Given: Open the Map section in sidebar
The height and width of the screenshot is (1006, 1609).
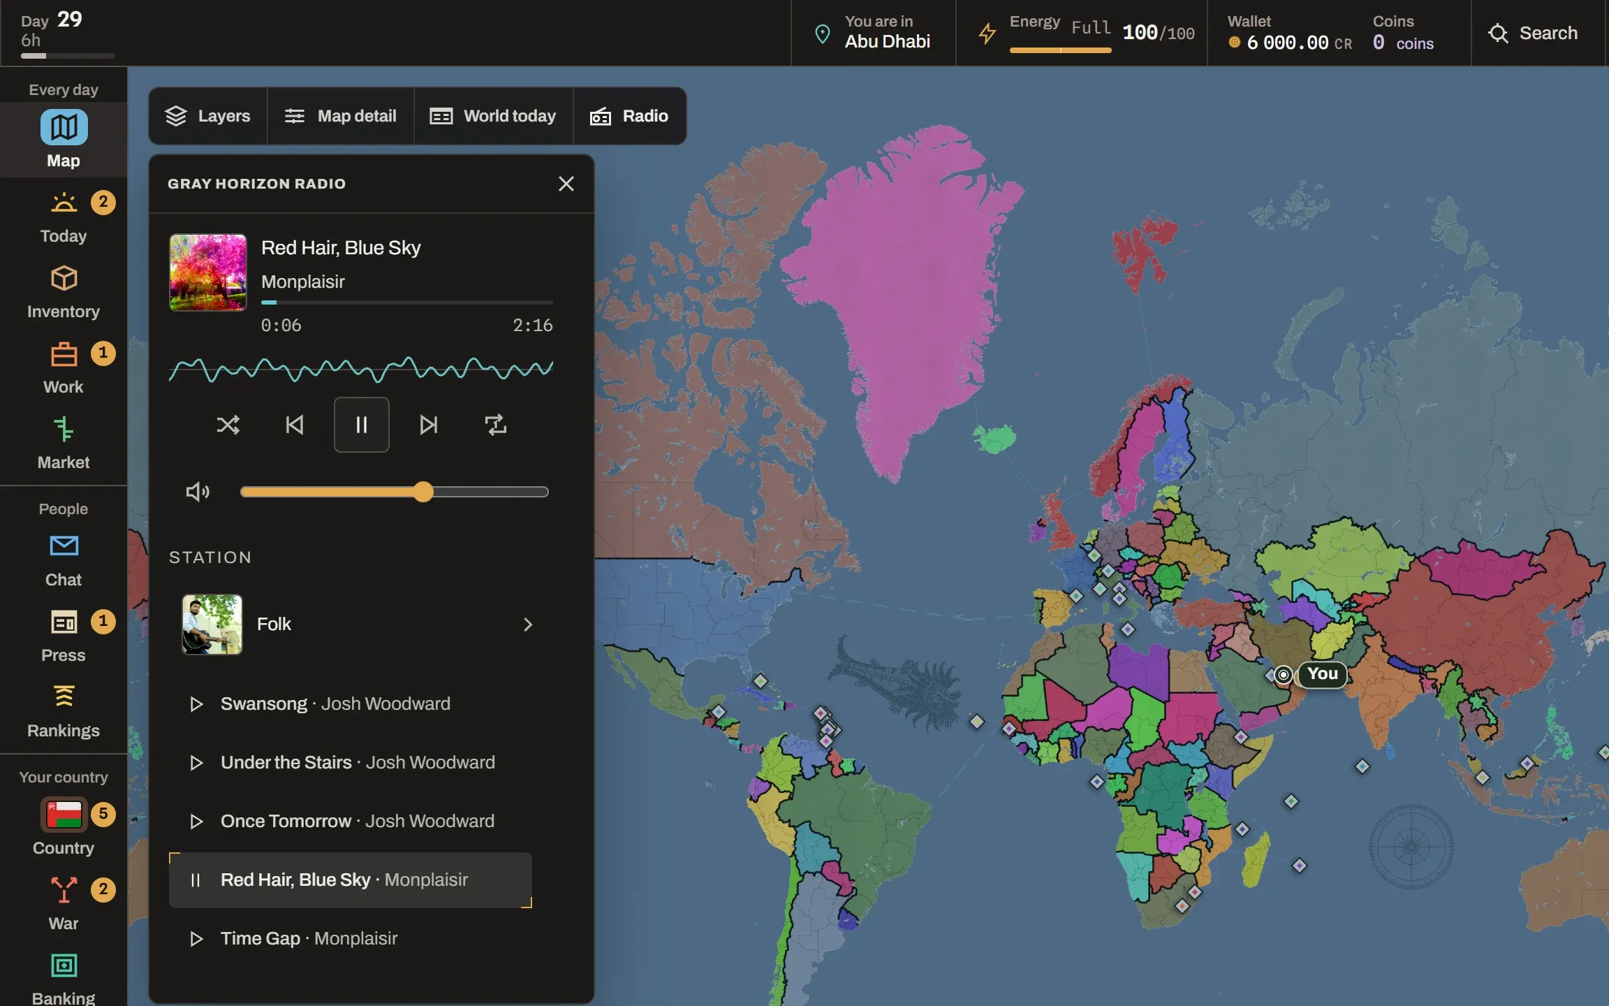Looking at the screenshot, I should (64, 140).
